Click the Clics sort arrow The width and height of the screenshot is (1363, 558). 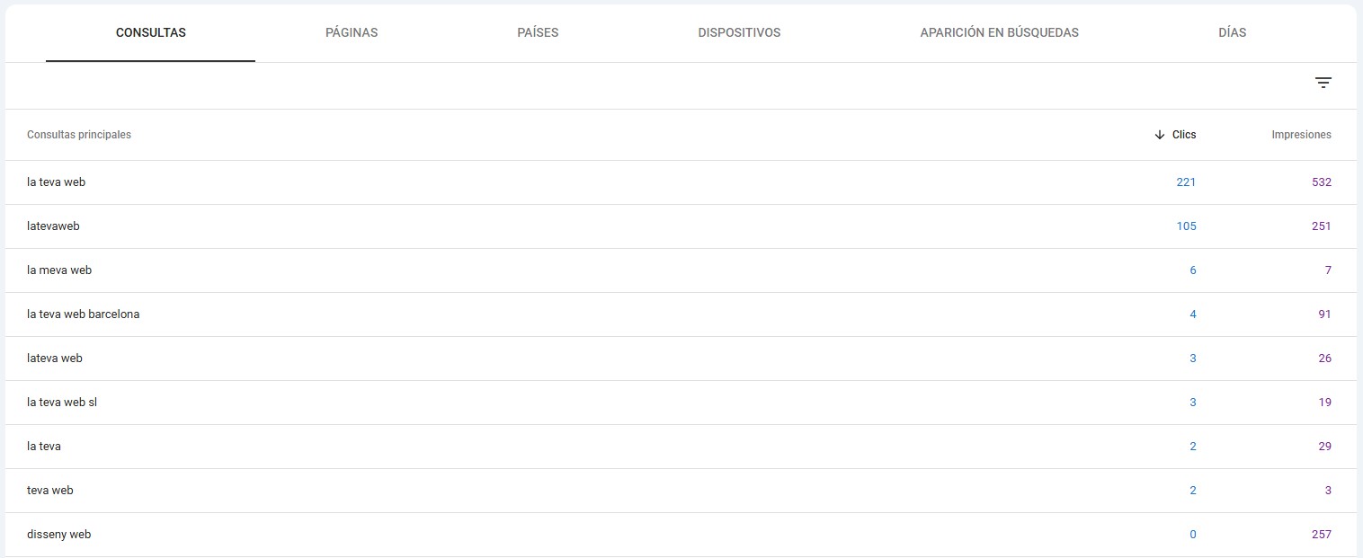pyautogui.click(x=1159, y=135)
